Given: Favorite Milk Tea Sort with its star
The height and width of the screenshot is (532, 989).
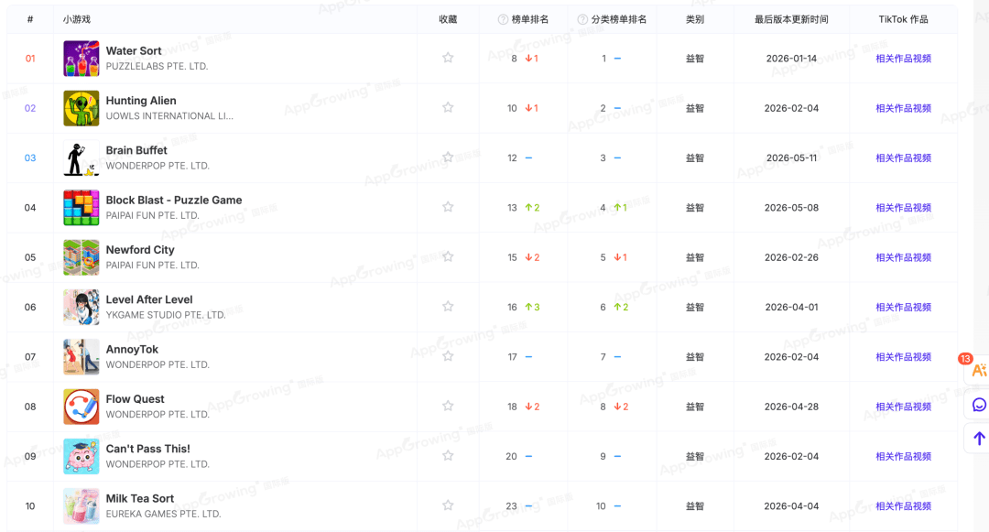Looking at the screenshot, I should [448, 505].
